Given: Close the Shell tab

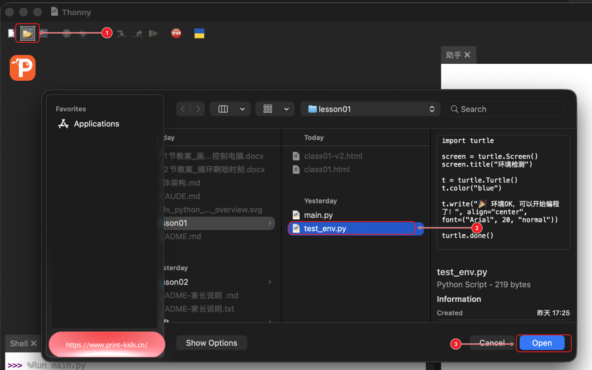Looking at the screenshot, I should pyautogui.click(x=34, y=343).
